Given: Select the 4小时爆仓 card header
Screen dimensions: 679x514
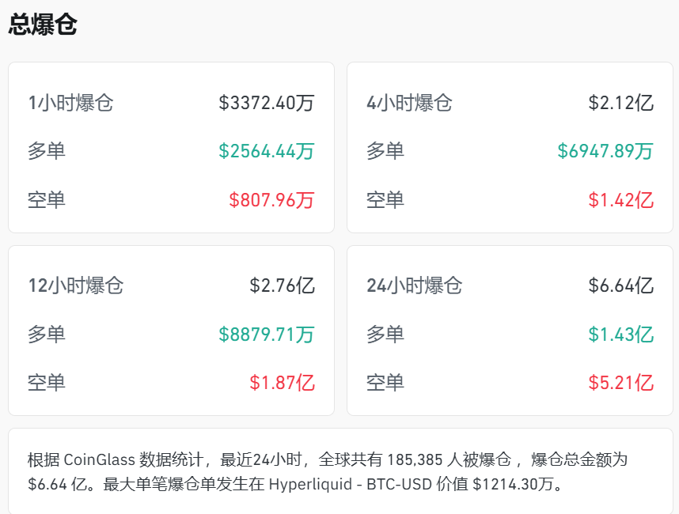Looking at the screenshot, I should (x=412, y=103).
